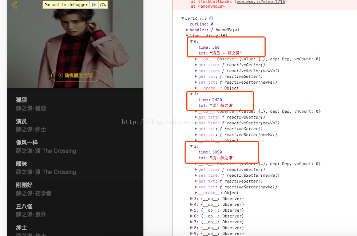Viewport: 357px width, 236px height.
Task: Collapse the lines Array(56) property
Action: 187,36
